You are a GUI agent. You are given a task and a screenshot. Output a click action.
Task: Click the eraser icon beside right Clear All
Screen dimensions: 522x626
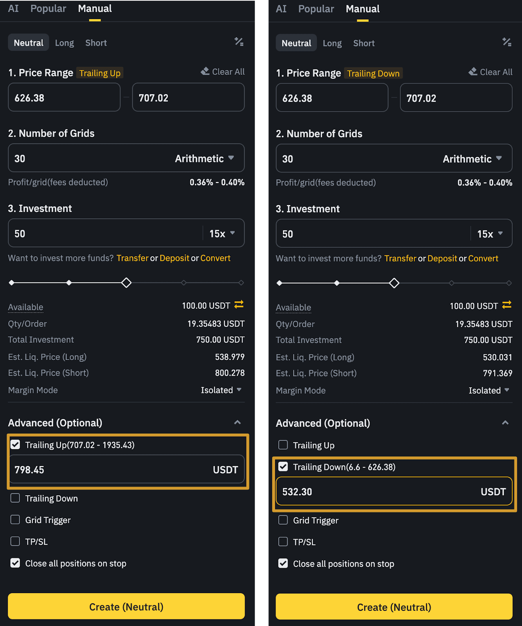coord(473,72)
